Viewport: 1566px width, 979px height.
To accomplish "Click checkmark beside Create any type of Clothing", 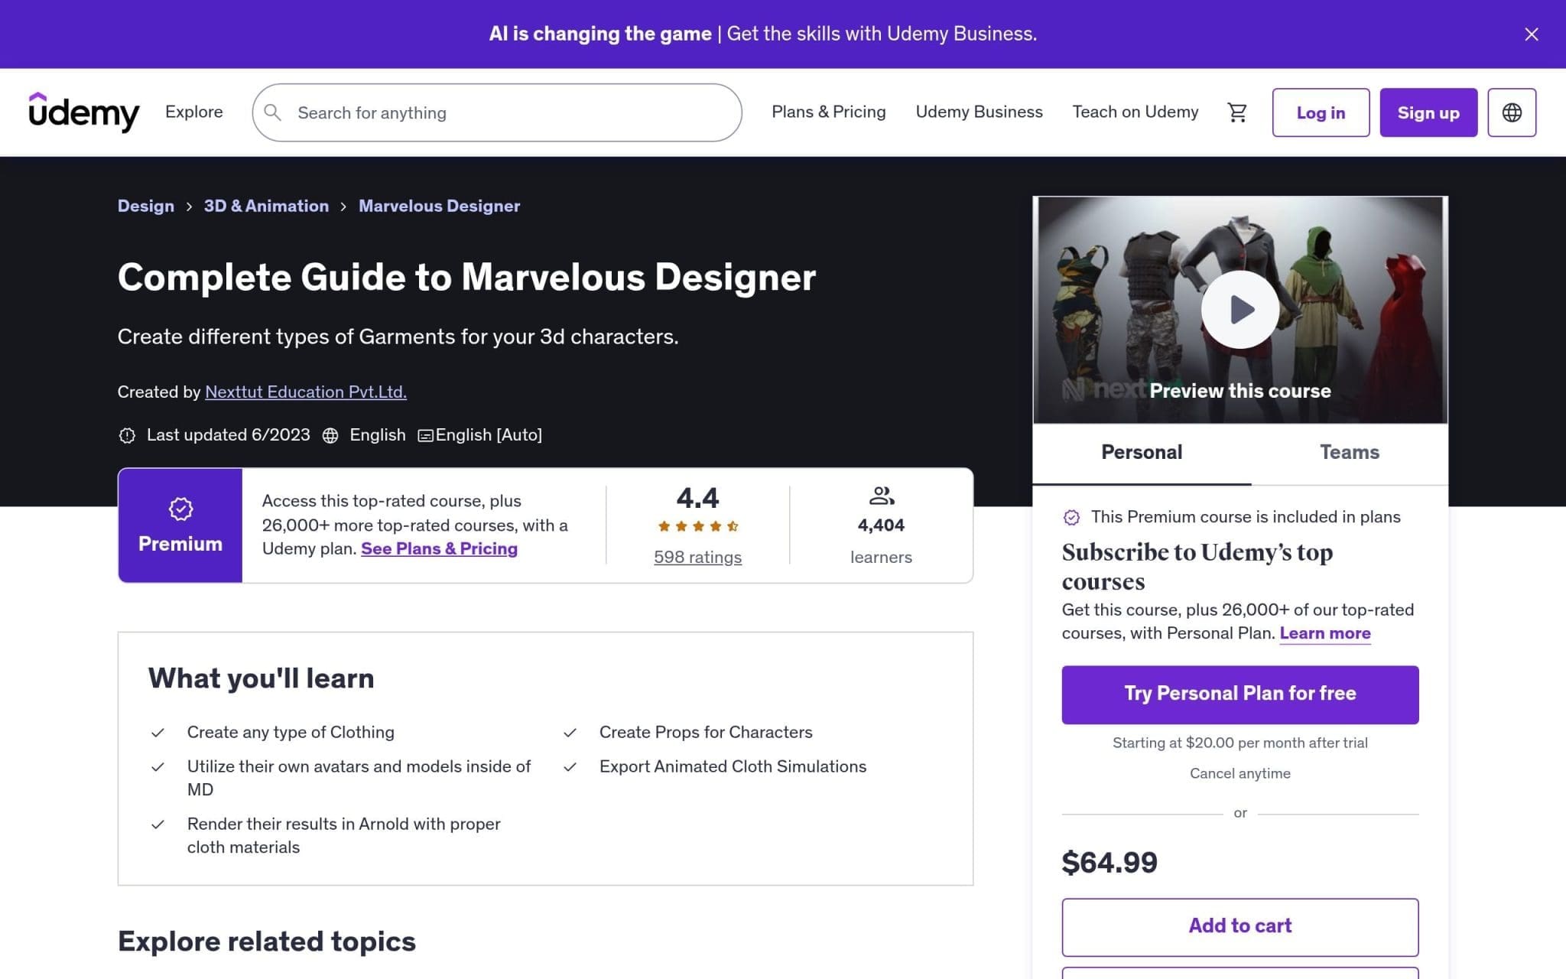I will pos(158,733).
